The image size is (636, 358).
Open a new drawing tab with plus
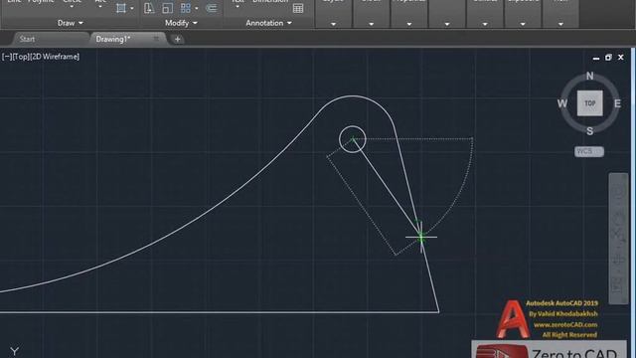tap(177, 39)
